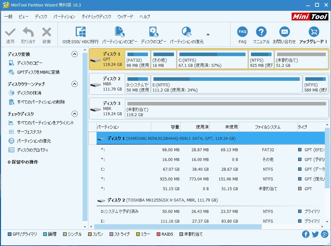Open the マニュアル help icon
Viewport: 331px width, 246px height.
(261, 32)
